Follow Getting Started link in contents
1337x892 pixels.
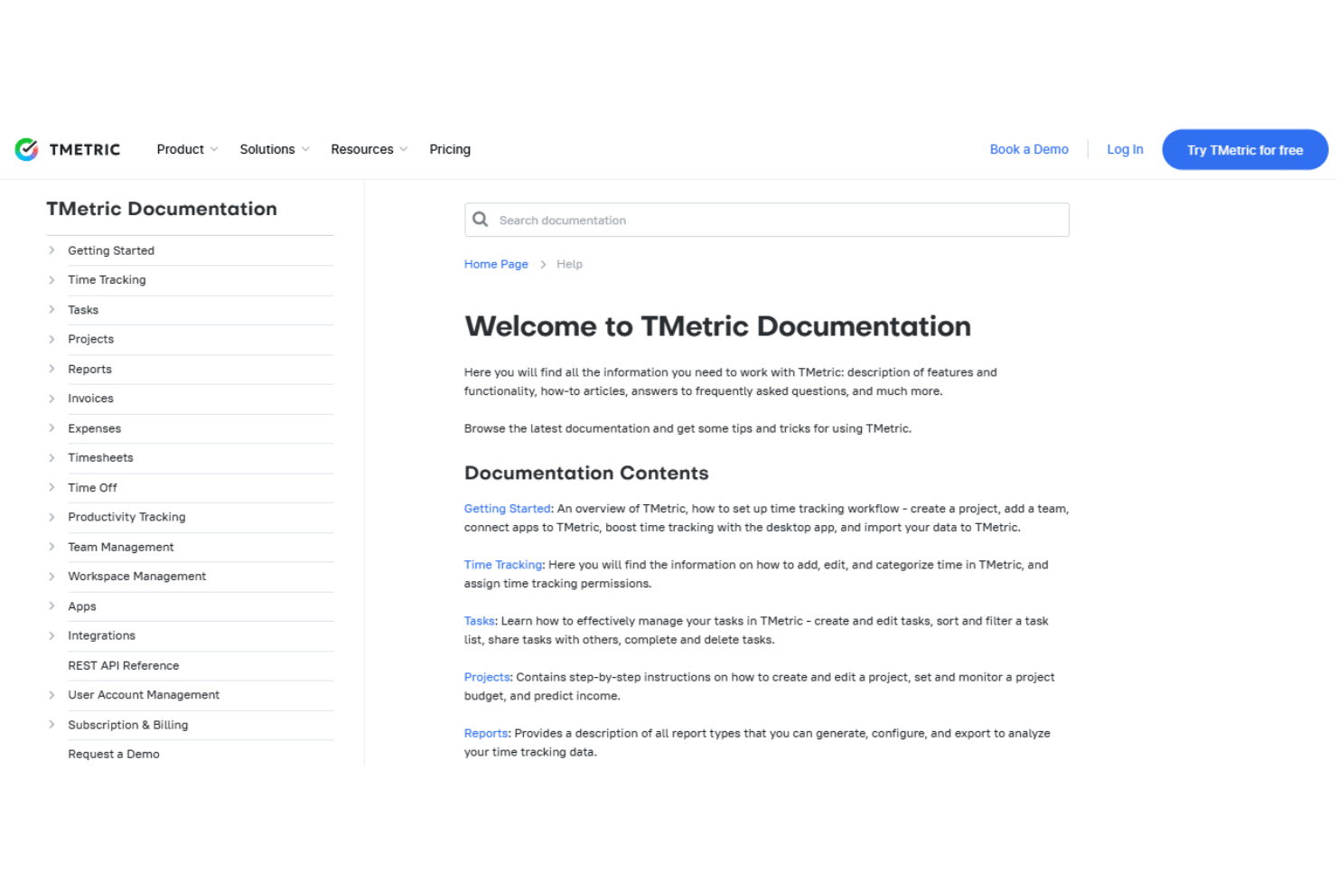tap(508, 509)
